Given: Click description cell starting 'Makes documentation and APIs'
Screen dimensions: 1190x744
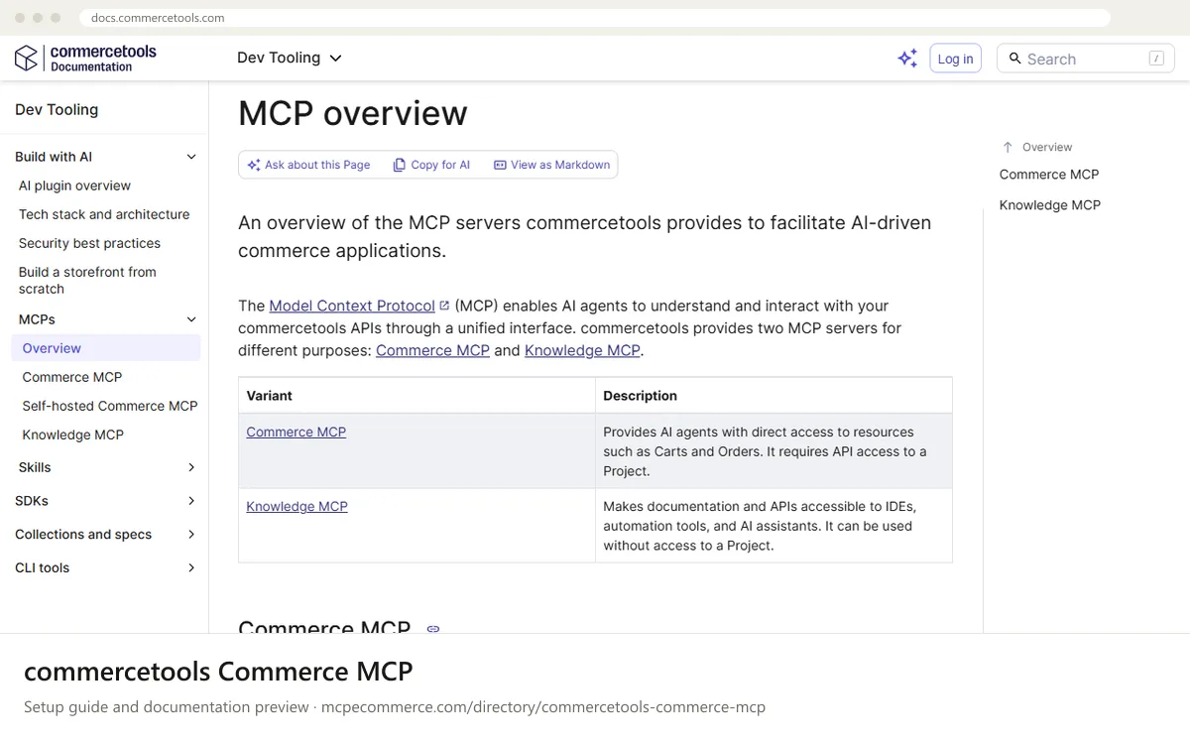Looking at the screenshot, I should (x=773, y=526).
